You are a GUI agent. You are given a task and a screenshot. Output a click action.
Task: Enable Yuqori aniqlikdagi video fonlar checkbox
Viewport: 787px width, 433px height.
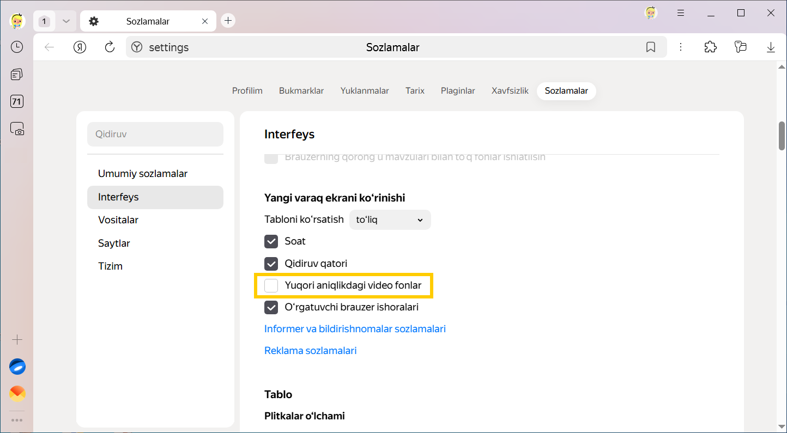point(271,285)
